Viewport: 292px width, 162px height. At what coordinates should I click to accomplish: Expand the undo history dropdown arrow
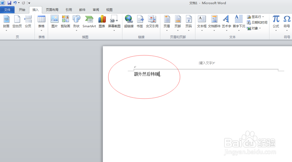click(19, 3)
